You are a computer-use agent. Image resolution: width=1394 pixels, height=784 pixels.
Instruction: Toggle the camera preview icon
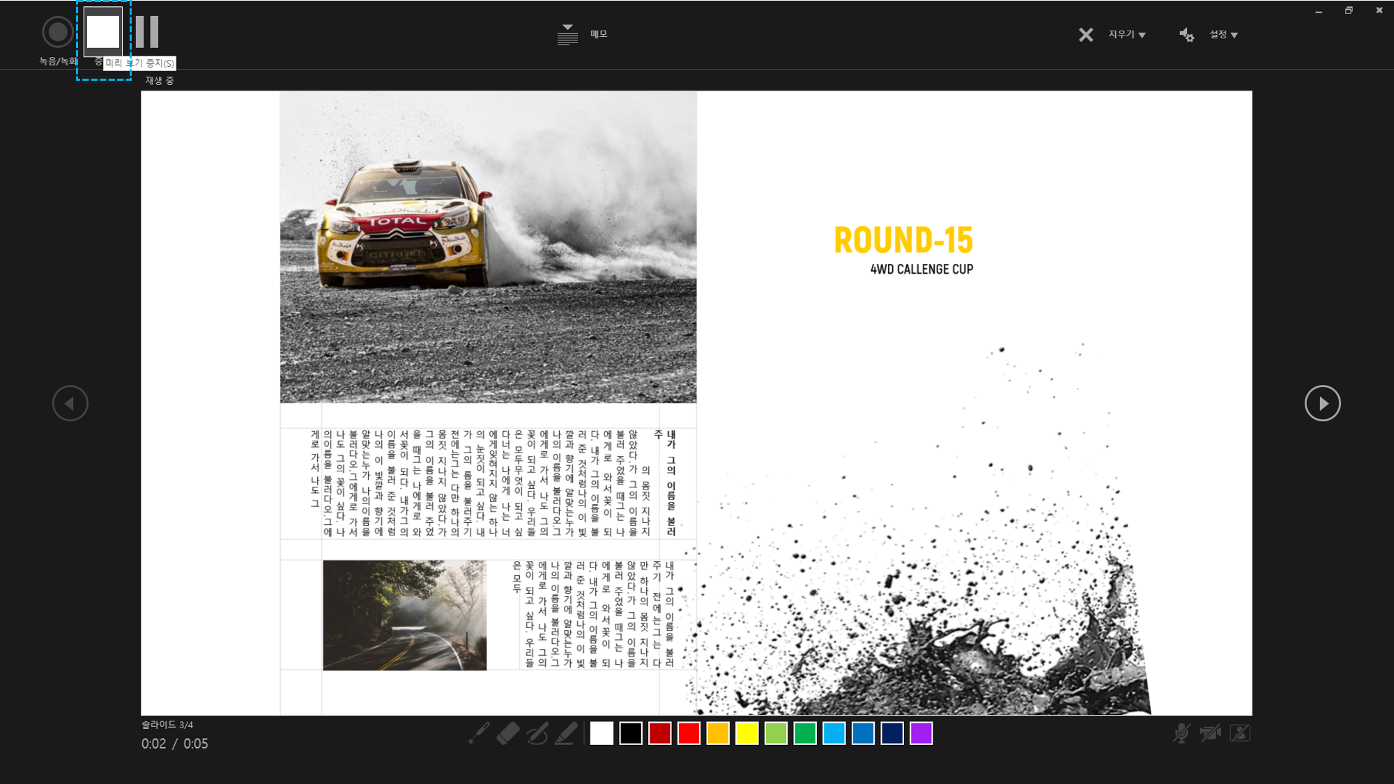pyautogui.click(x=1240, y=733)
